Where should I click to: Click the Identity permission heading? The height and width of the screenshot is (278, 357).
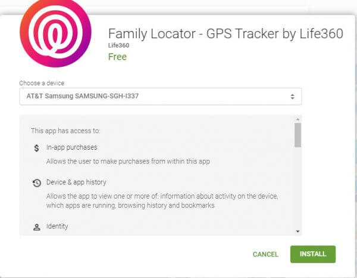(x=57, y=226)
